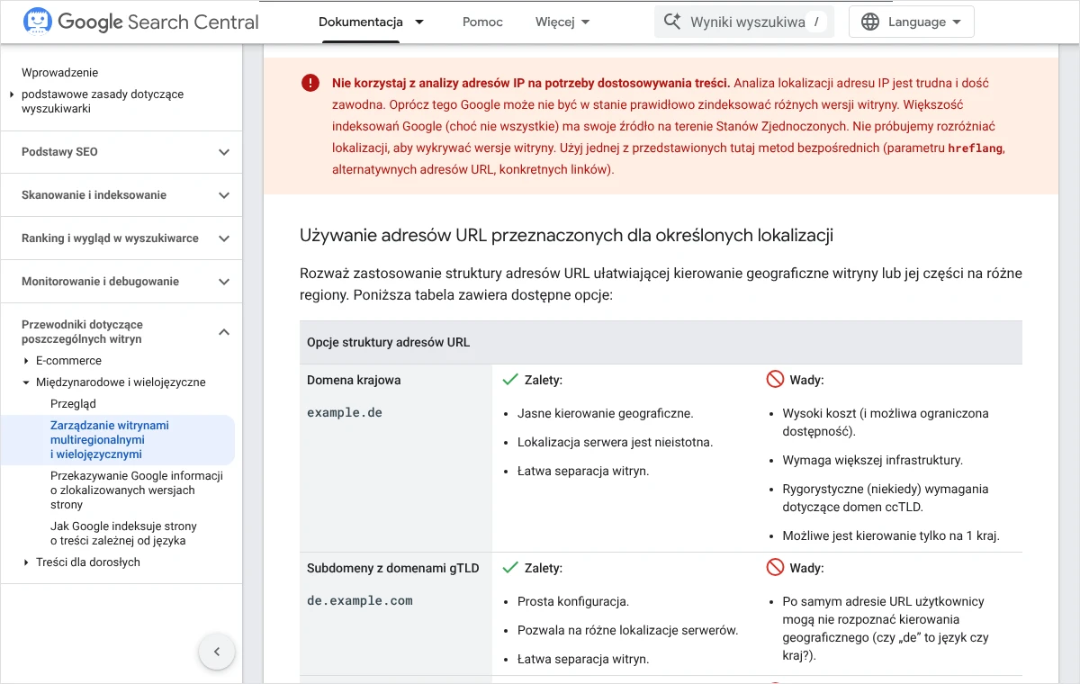
Task: Click bullet Prosta konfiguracja
Action: point(573,601)
